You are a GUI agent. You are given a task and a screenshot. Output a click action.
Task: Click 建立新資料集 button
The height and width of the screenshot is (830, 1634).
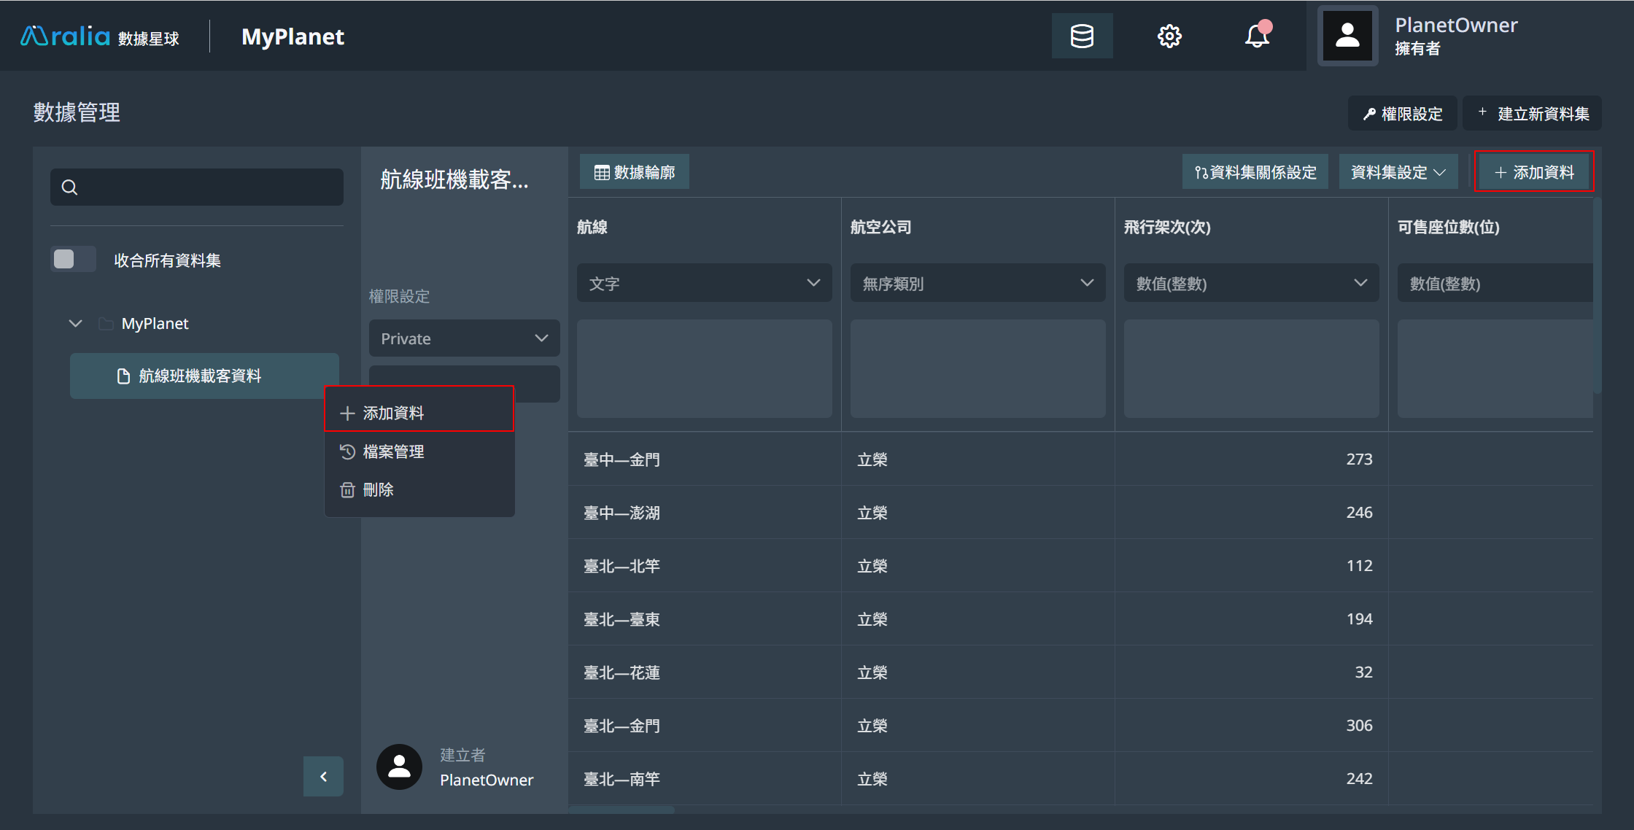tap(1533, 114)
